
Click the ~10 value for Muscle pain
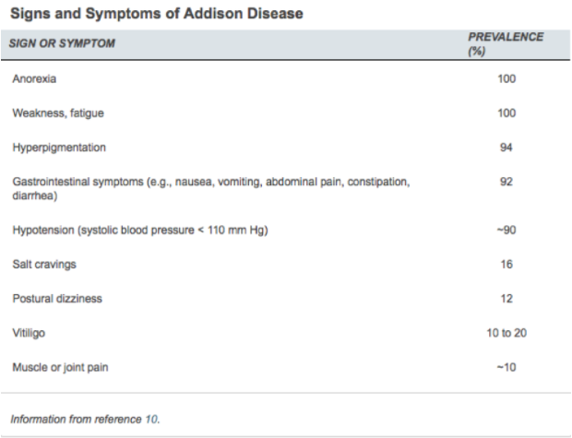506,368
